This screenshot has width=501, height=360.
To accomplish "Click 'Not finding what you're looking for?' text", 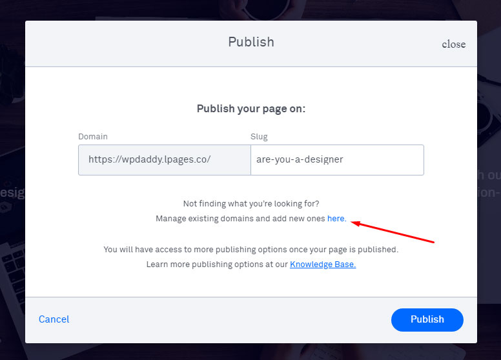I will (x=251, y=204).
